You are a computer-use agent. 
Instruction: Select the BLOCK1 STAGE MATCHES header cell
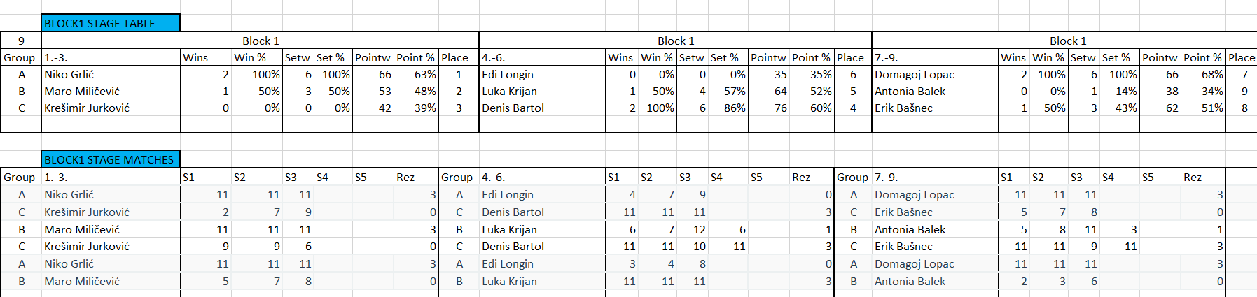click(111, 159)
